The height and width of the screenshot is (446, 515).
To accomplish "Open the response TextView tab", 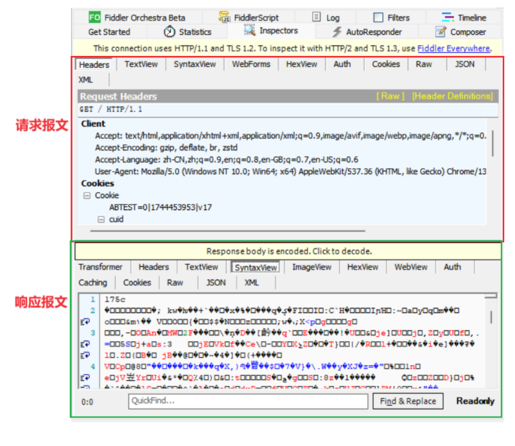I will 202,267.
